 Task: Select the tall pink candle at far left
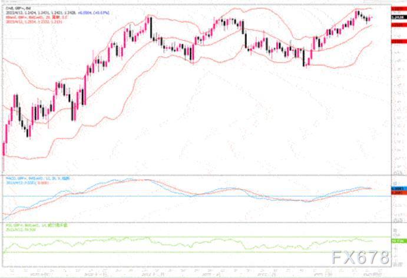5,131
